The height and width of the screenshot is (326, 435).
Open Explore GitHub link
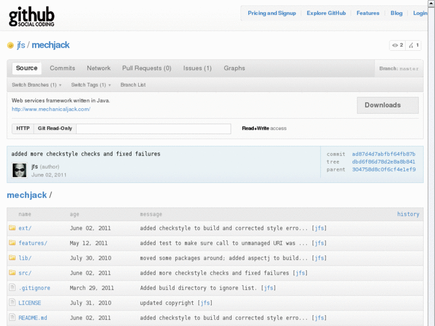326,13
